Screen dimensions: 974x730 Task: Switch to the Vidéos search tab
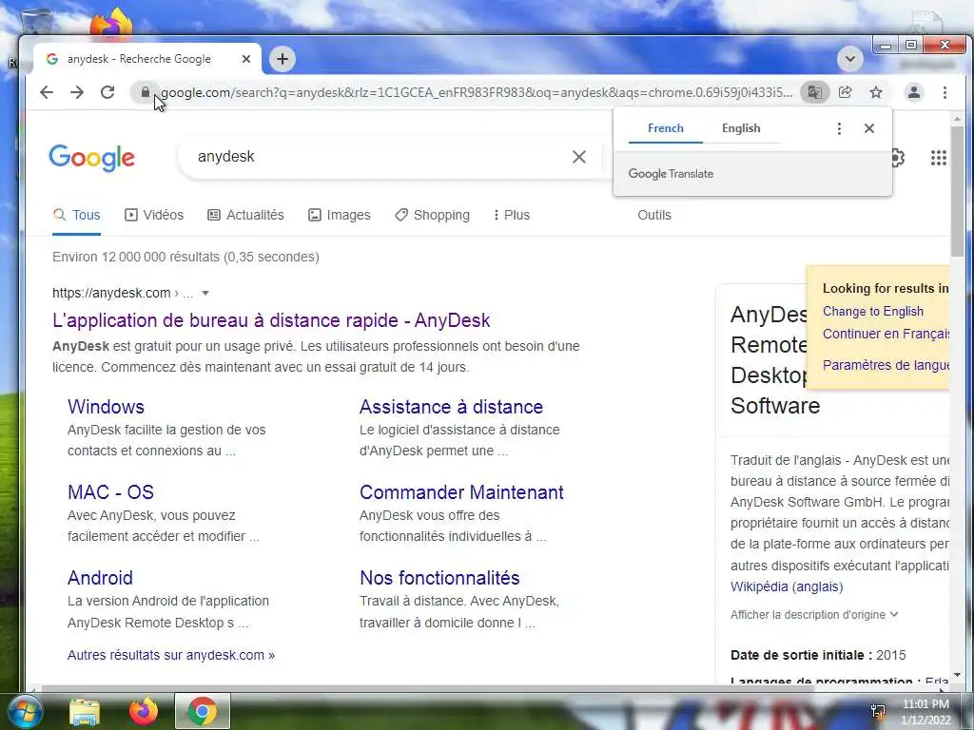(x=154, y=215)
